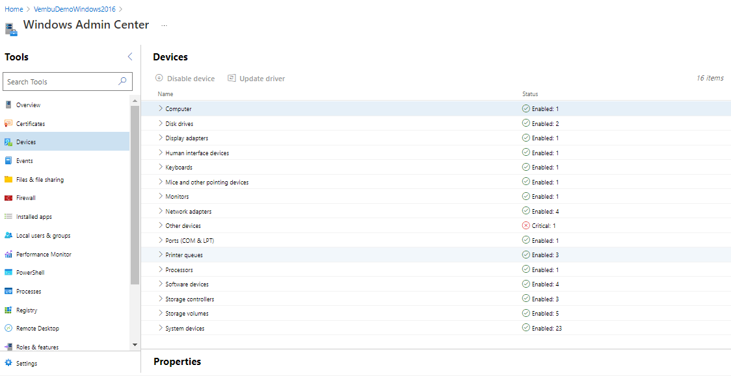Select the Network adapters row name

(x=189, y=211)
